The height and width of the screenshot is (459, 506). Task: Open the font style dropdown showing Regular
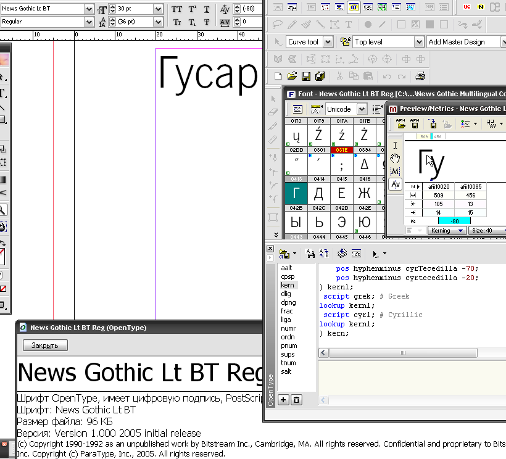click(x=89, y=22)
